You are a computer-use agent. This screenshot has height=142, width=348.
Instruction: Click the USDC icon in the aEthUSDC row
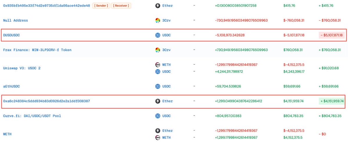pyautogui.click(x=158, y=86)
